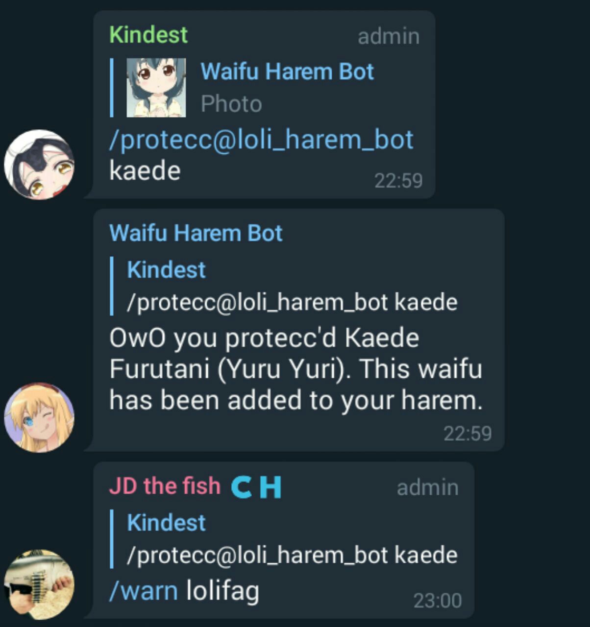Image resolution: width=590 pixels, height=627 pixels.
Task: Tap the 23:00 timestamp on JD's message
Action: (438, 601)
